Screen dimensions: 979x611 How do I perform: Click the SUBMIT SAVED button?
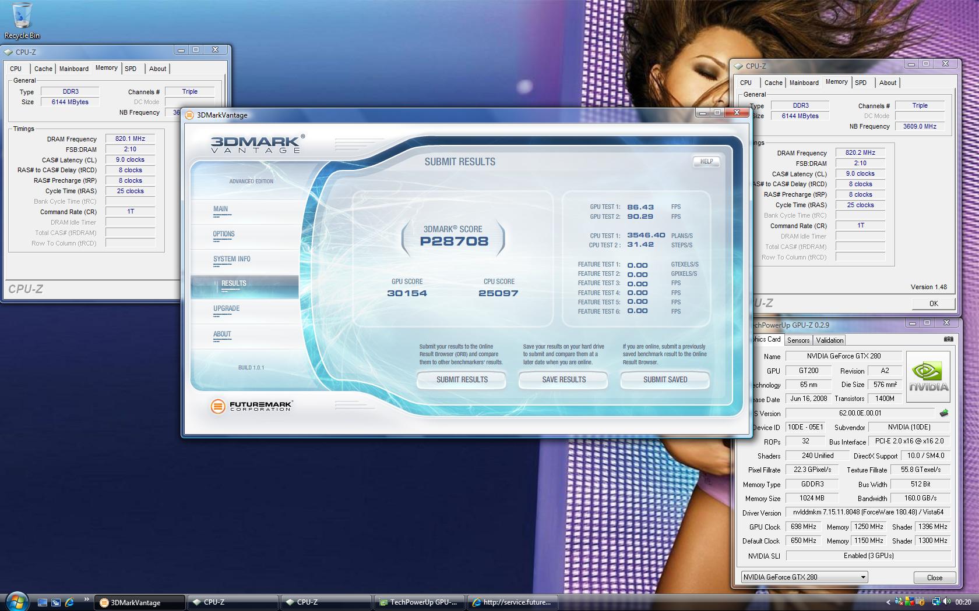click(x=665, y=379)
